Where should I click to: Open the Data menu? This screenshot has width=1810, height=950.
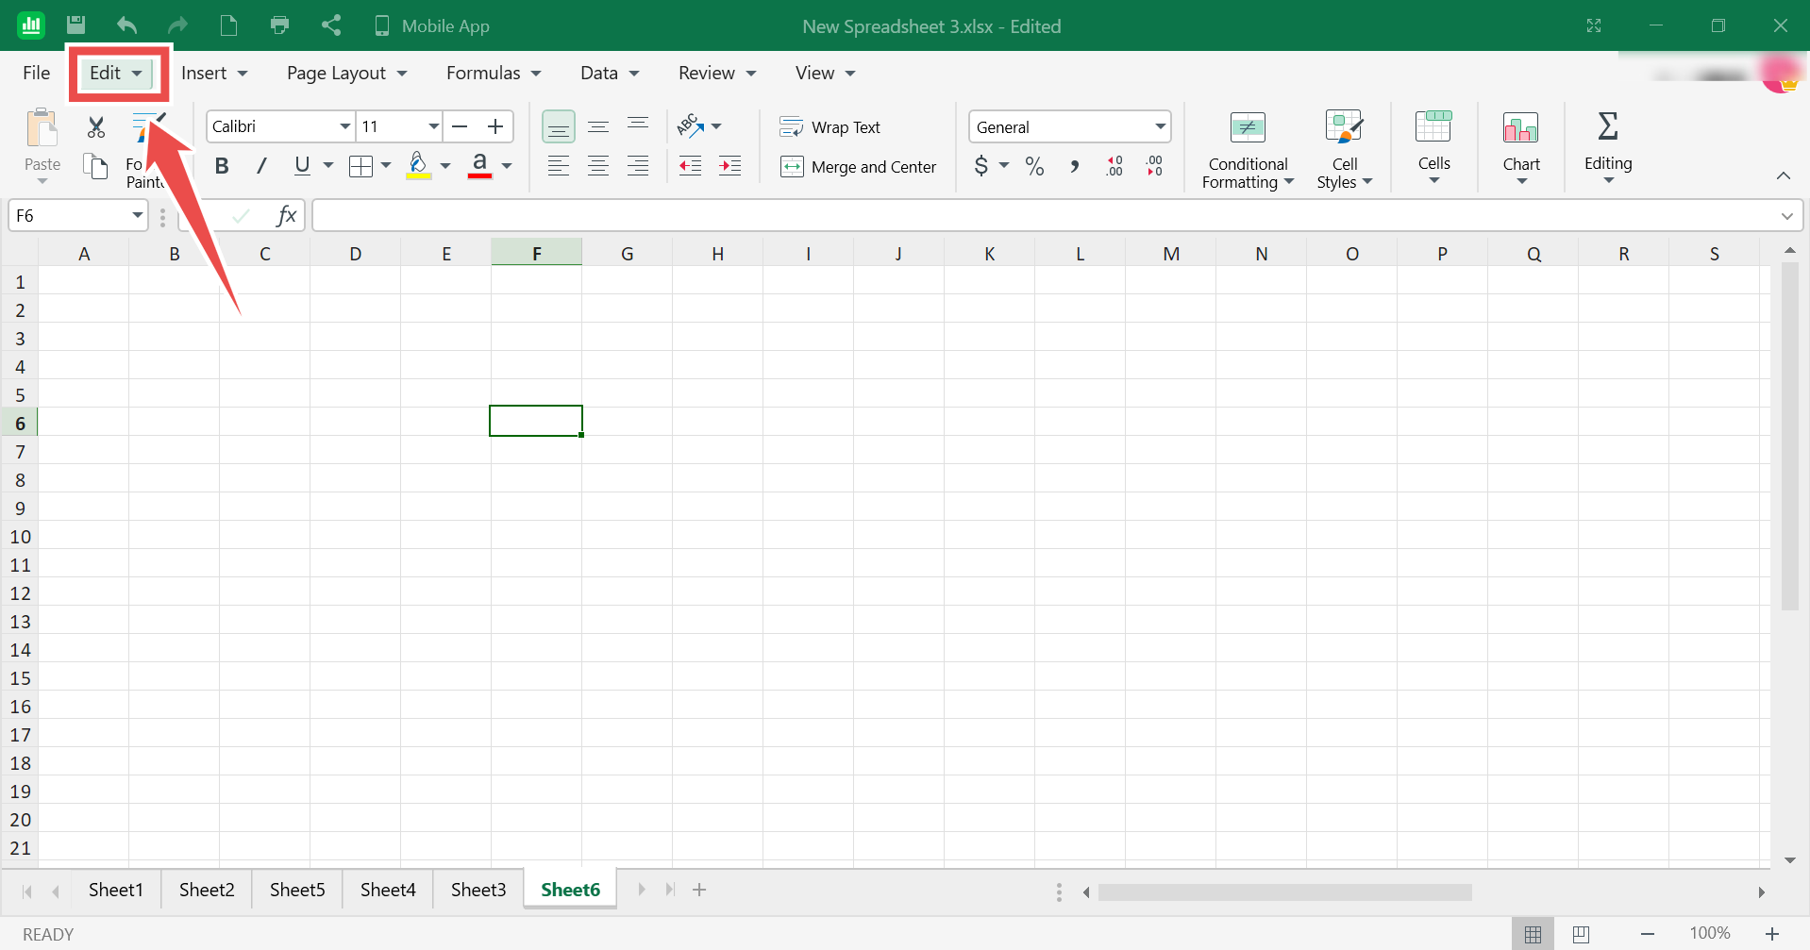610,73
